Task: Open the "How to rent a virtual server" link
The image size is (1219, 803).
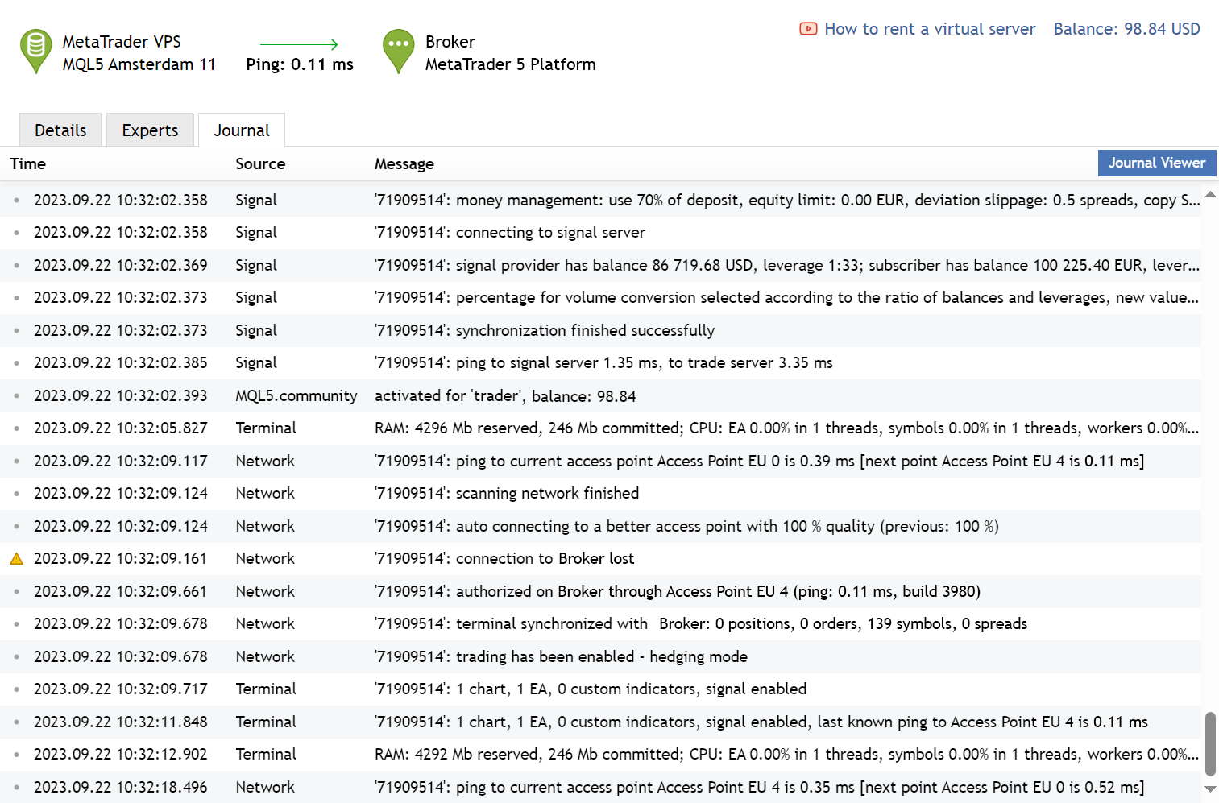Action: 928,29
